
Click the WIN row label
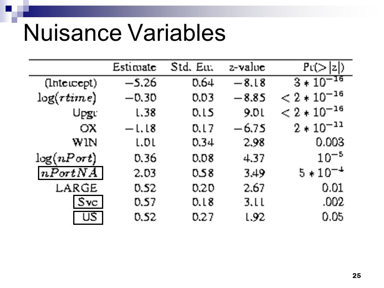point(85,142)
